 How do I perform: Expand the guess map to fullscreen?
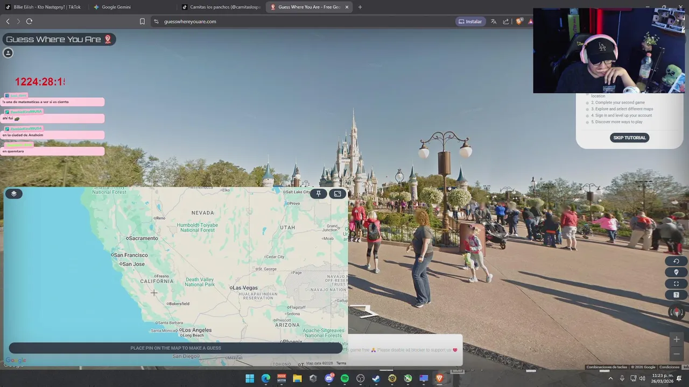point(338,193)
